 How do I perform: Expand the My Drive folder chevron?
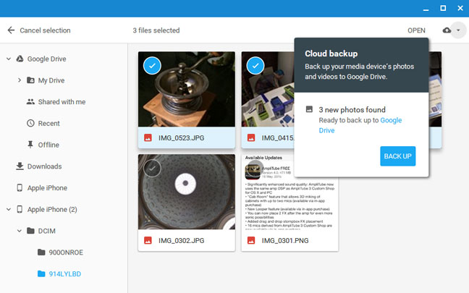coord(20,80)
